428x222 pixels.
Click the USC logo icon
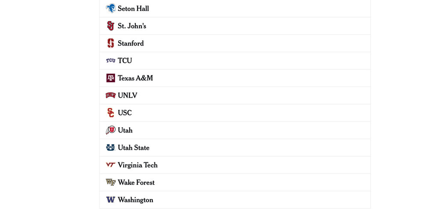point(110,113)
